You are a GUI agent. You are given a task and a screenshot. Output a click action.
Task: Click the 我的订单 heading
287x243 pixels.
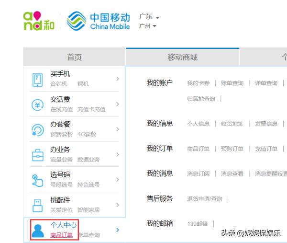[x=160, y=149]
